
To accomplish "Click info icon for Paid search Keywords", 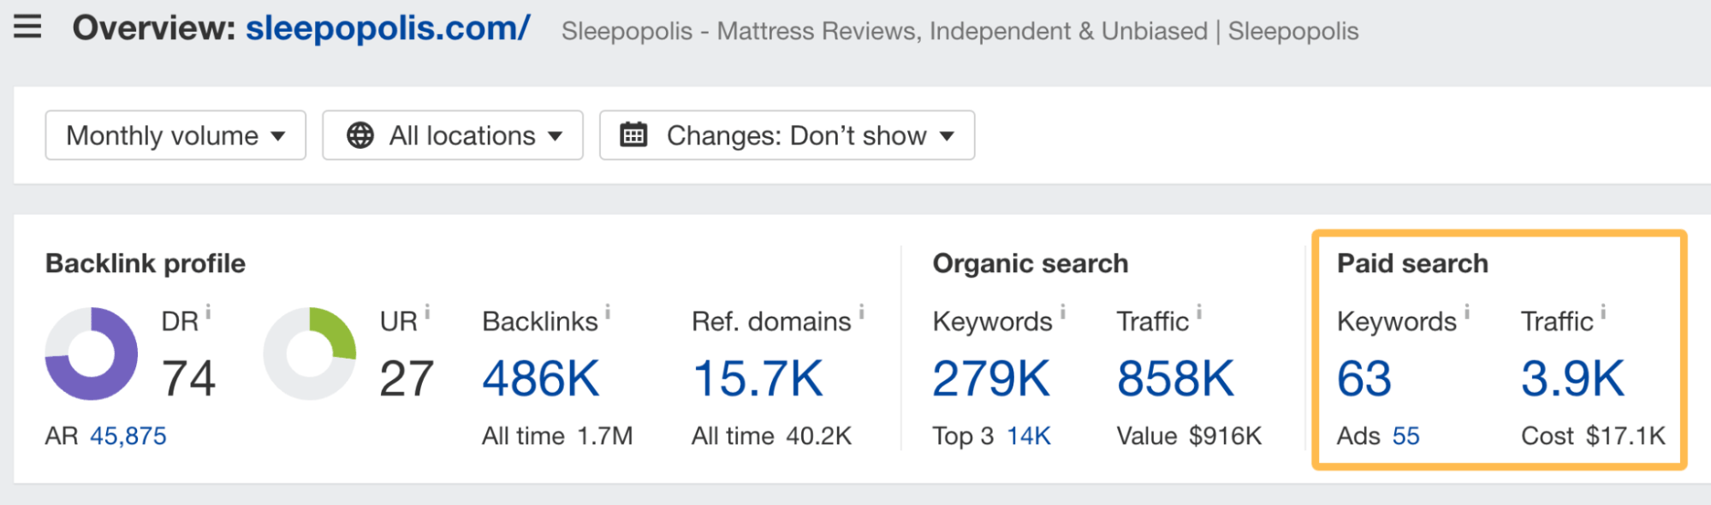I will pyautogui.click(x=1466, y=312).
